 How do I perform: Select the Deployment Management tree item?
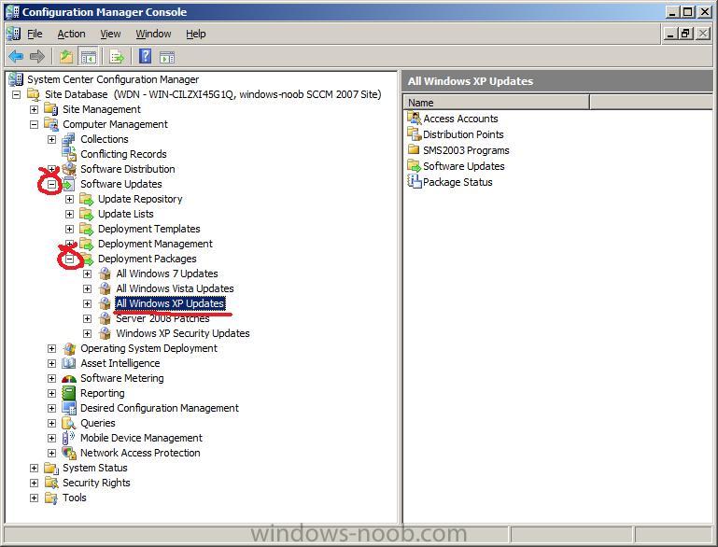tap(155, 244)
